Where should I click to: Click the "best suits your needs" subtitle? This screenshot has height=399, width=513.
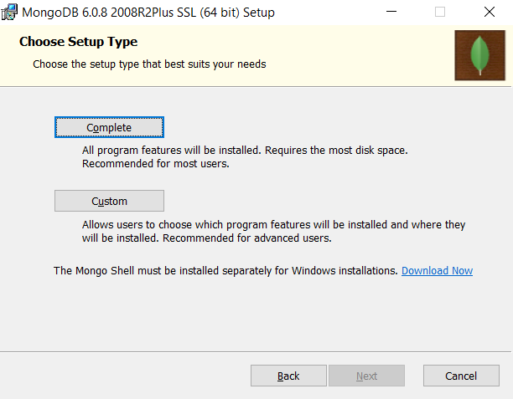pyautogui.click(x=149, y=64)
